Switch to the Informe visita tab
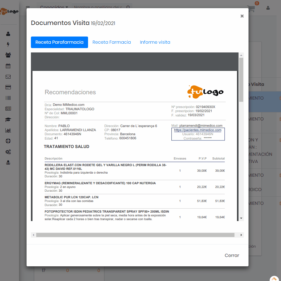This screenshot has height=281, width=281. (x=155, y=42)
